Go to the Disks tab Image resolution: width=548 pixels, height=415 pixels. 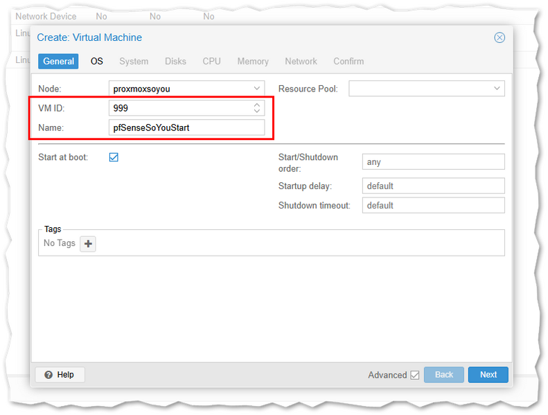pyautogui.click(x=175, y=61)
